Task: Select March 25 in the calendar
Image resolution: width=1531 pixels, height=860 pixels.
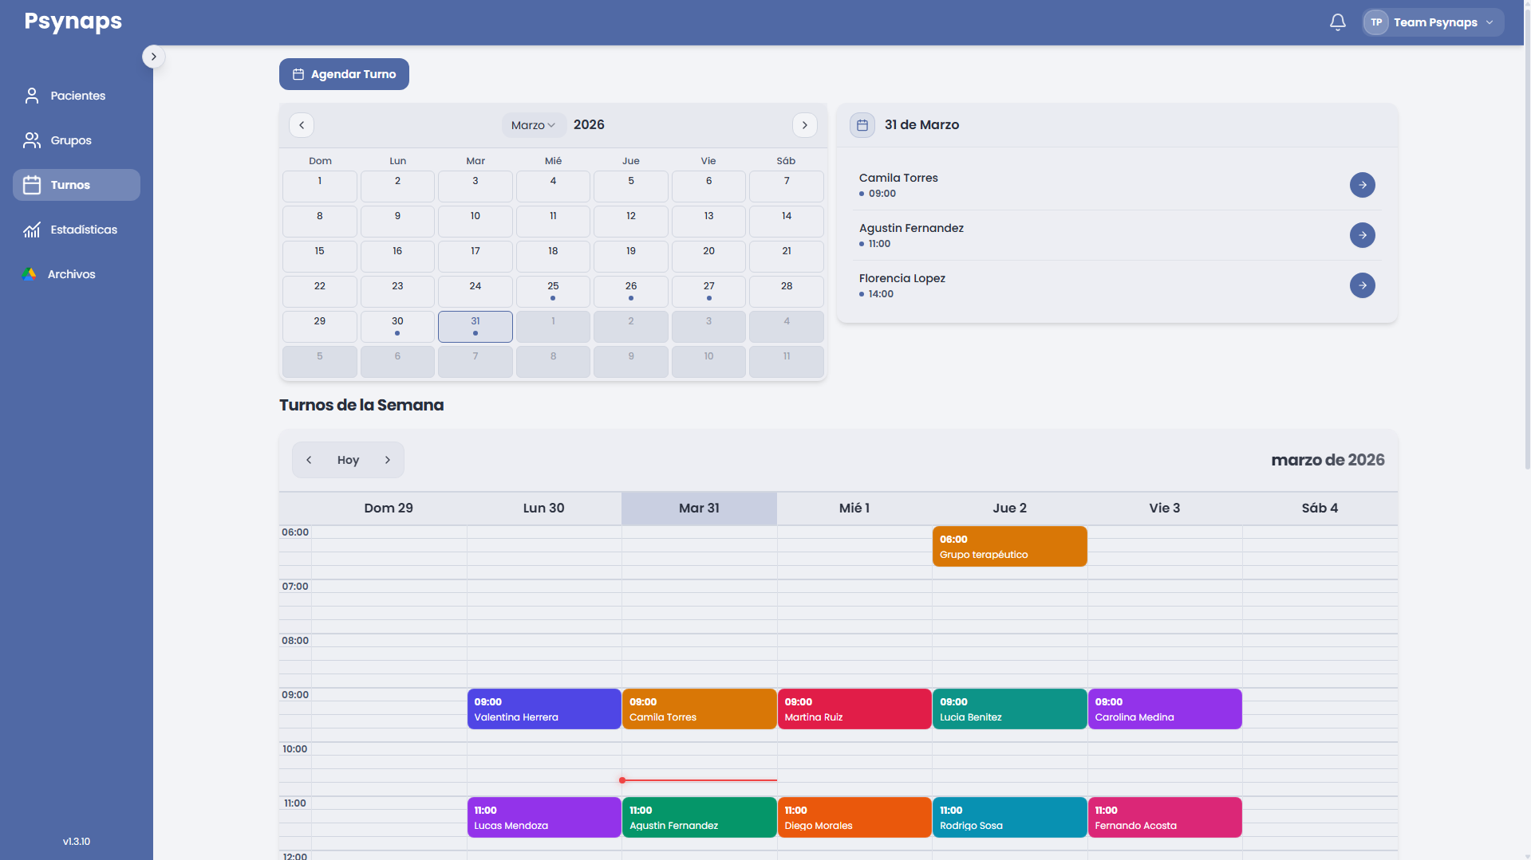Action: pyautogui.click(x=553, y=292)
